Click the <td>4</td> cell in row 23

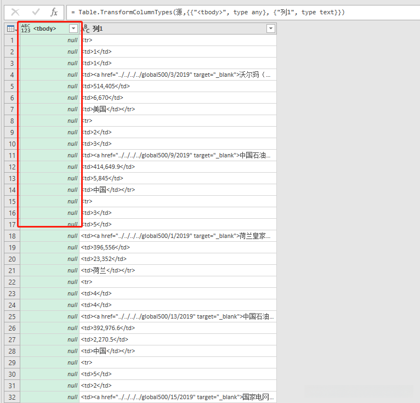click(178, 293)
